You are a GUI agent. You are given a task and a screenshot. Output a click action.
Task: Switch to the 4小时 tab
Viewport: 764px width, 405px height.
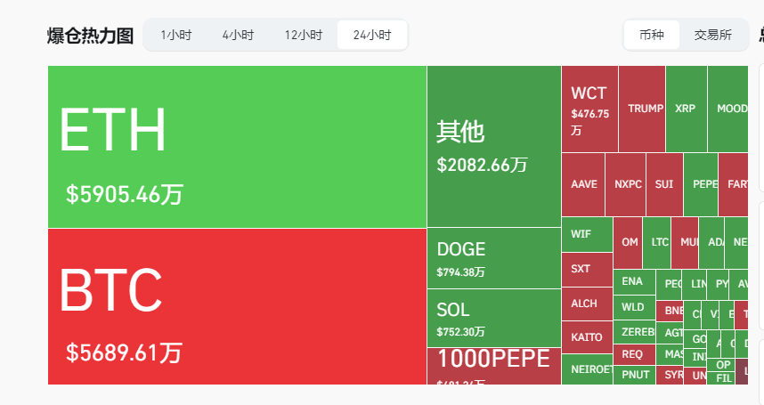click(x=238, y=35)
